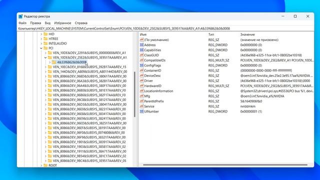
Task: Open the Справка menu
Action: point(81,23)
